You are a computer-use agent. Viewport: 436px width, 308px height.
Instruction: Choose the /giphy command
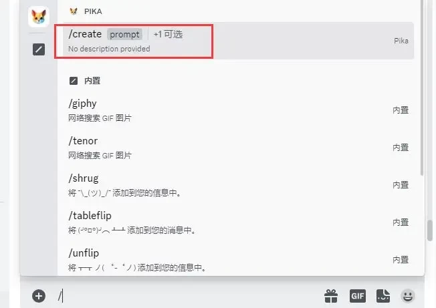click(238, 110)
